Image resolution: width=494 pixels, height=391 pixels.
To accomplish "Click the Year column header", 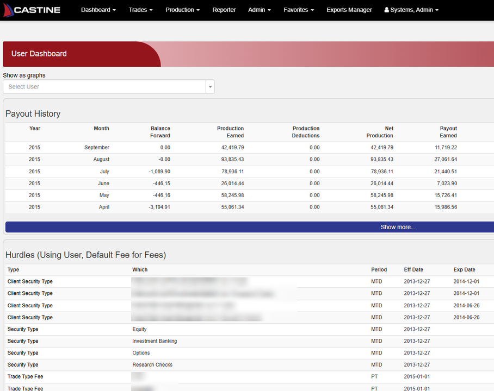I will tap(35, 128).
